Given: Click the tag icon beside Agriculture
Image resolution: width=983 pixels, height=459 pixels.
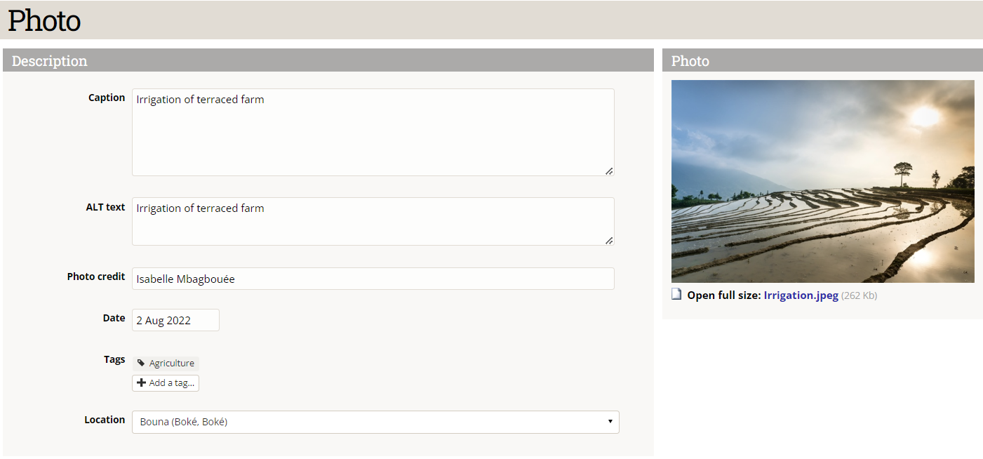Looking at the screenshot, I should pos(141,364).
